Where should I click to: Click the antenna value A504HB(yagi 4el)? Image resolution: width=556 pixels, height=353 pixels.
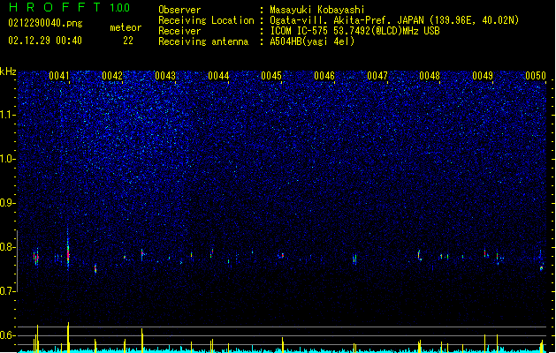click(312, 41)
